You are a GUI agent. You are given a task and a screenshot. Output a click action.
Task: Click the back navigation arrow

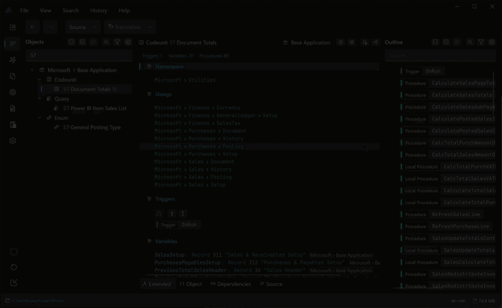(x=33, y=27)
